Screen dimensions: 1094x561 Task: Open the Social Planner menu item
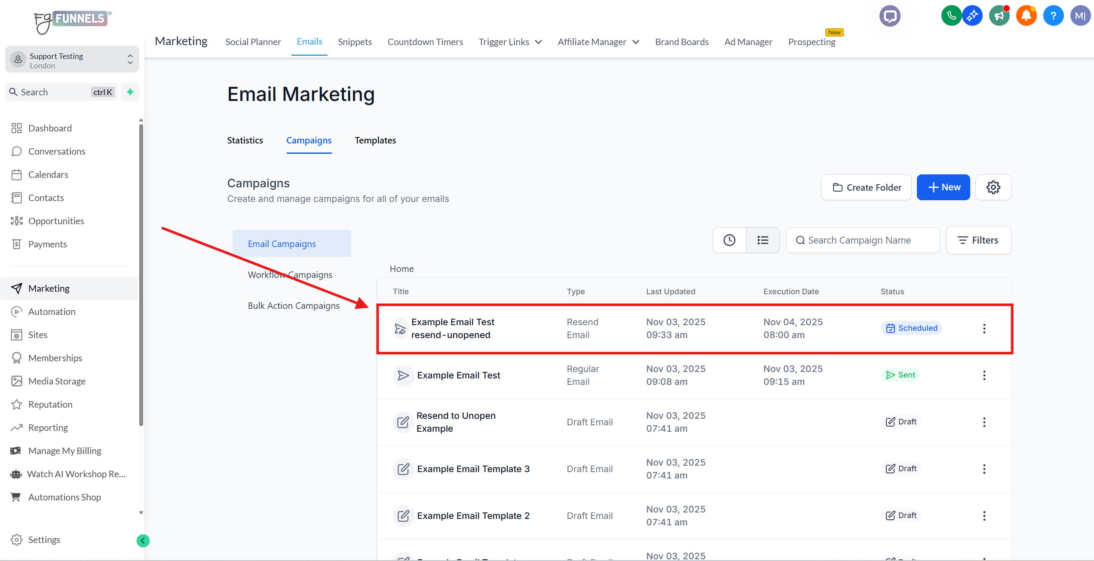(253, 42)
